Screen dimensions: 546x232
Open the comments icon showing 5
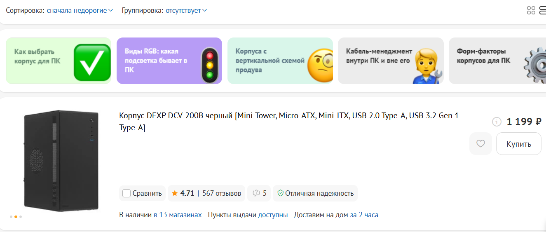tap(259, 193)
